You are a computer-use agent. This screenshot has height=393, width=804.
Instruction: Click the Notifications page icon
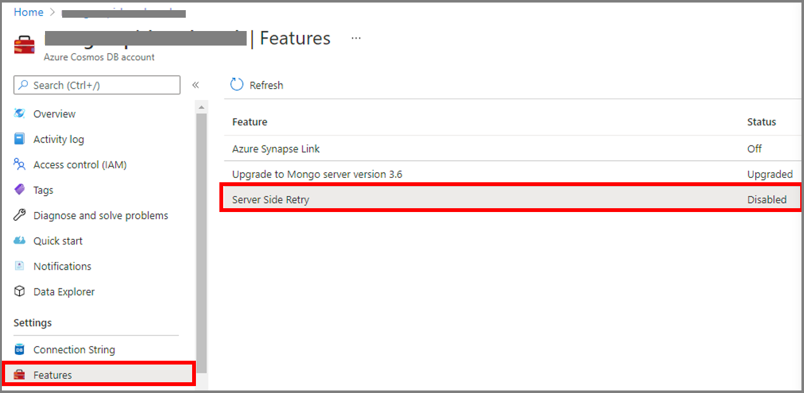click(x=20, y=266)
